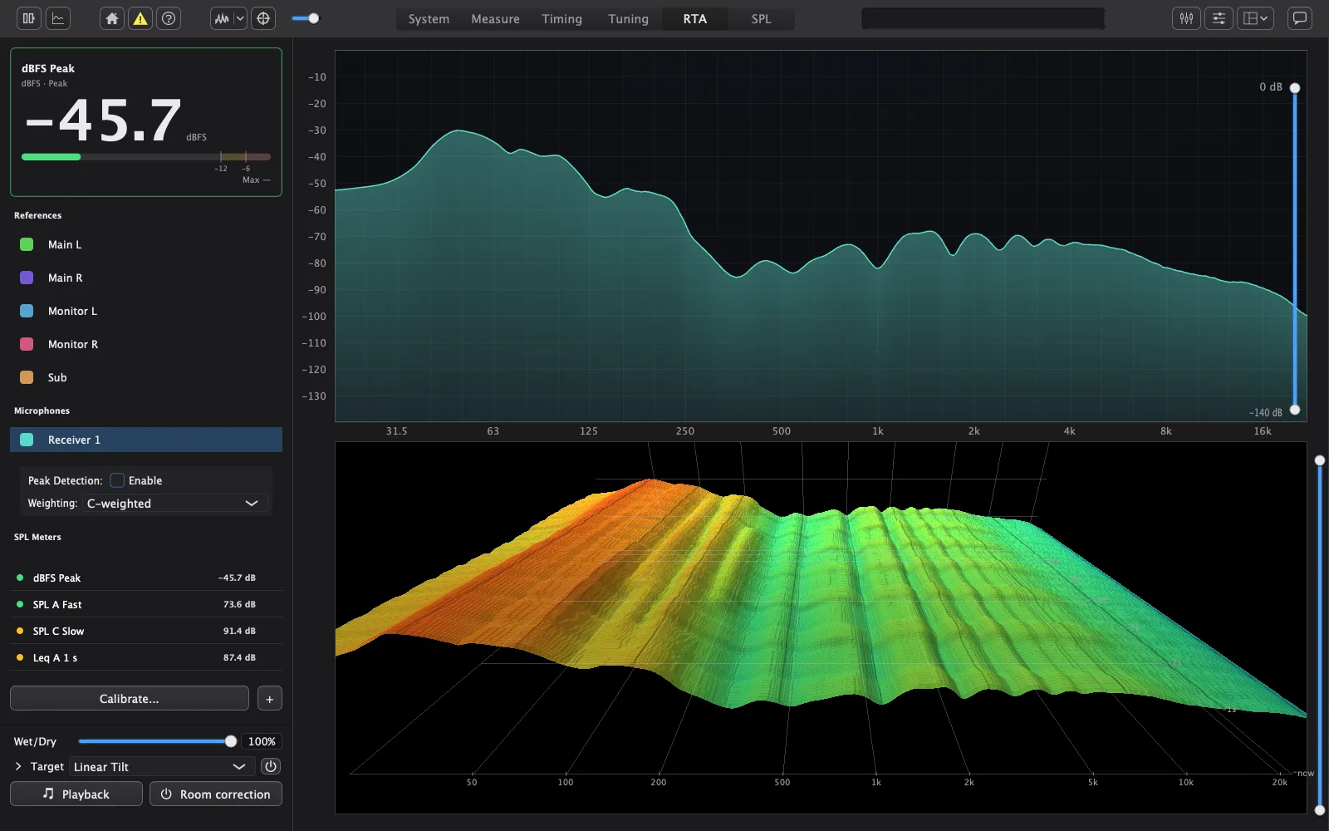The image size is (1329, 831).
Task: Open the yellow warning triangle icon
Action: coord(140,18)
